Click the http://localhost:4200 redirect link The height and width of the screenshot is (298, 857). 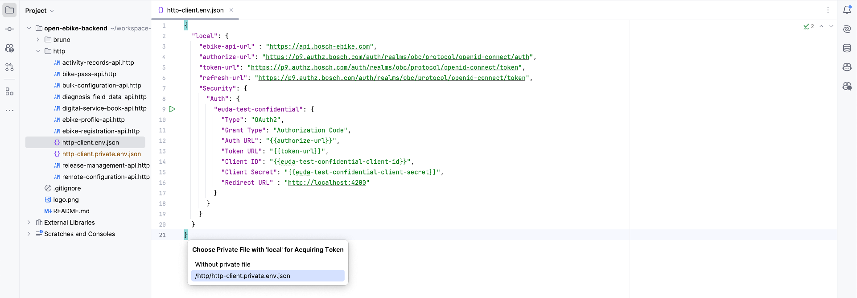[x=327, y=182]
